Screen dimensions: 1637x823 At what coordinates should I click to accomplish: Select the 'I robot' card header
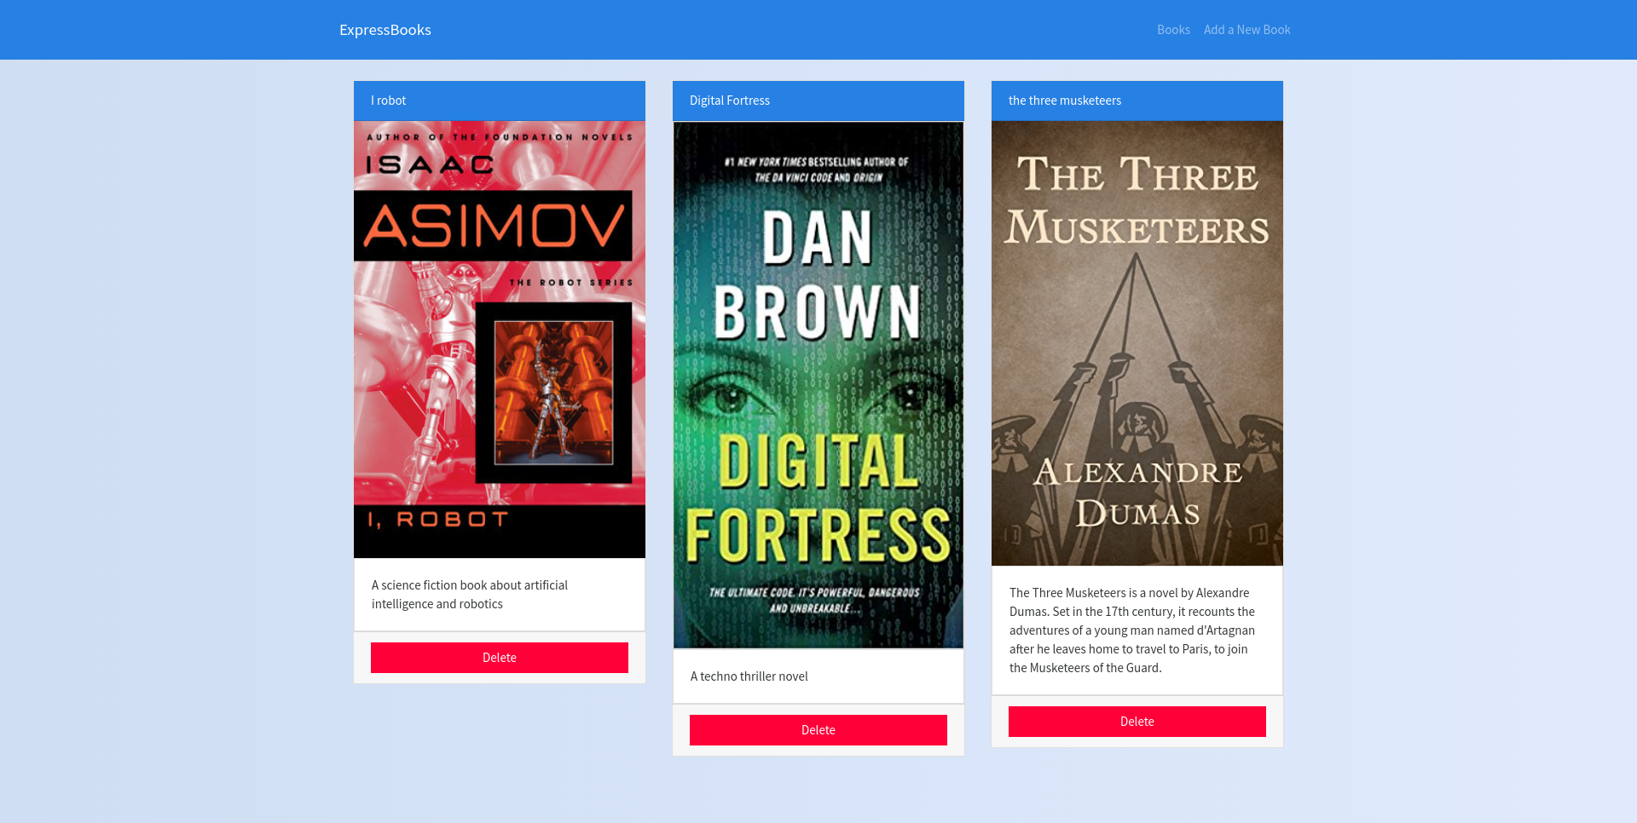click(x=500, y=101)
